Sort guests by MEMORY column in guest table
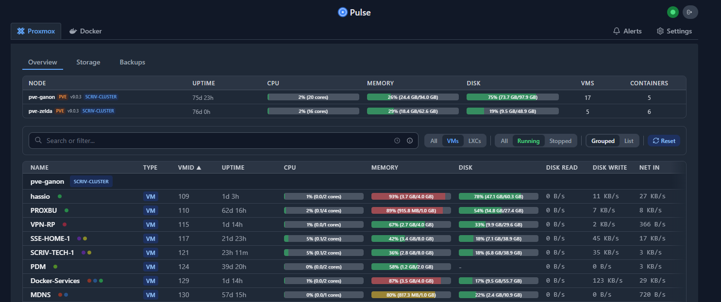Viewport: 721px width, 302px height. point(385,168)
